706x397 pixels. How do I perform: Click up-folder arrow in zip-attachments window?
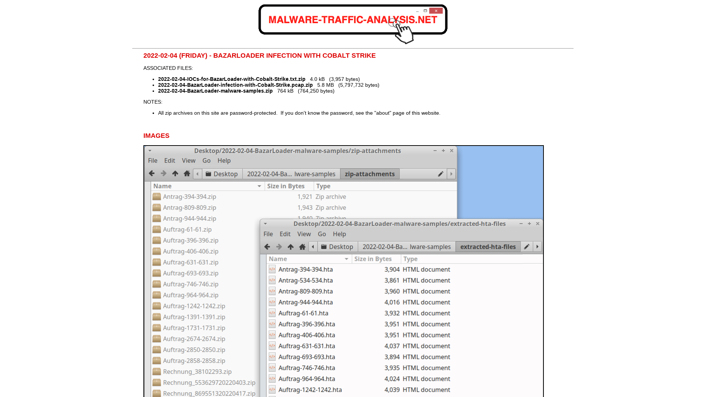(175, 174)
